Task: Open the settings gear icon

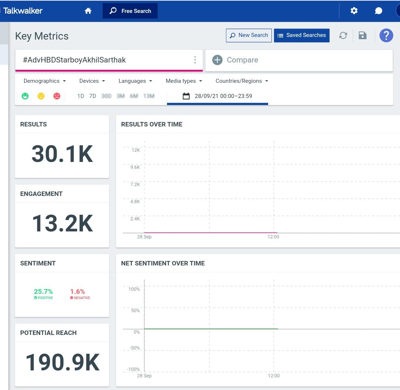Action: (x=354, y=11)
